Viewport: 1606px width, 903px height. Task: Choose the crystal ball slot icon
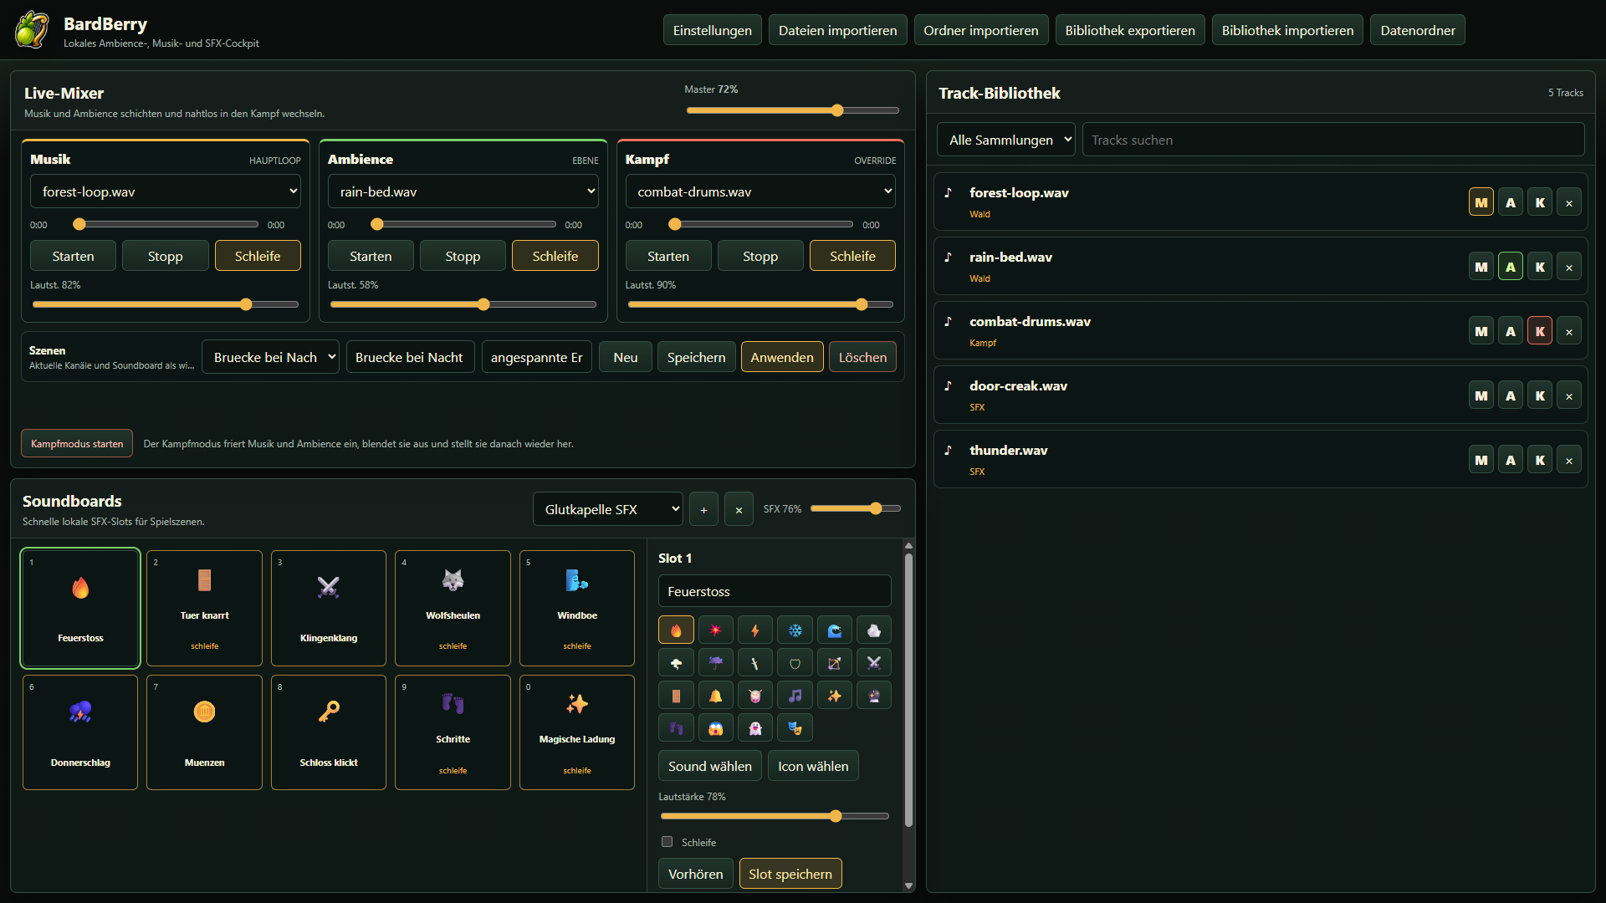874,696
